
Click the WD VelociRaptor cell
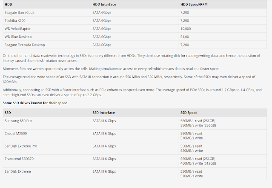click(17, 28)
